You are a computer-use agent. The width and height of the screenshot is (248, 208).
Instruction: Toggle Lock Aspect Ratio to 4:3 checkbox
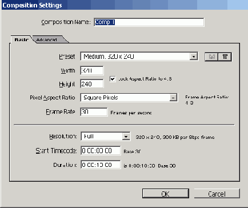coord(113,79)
